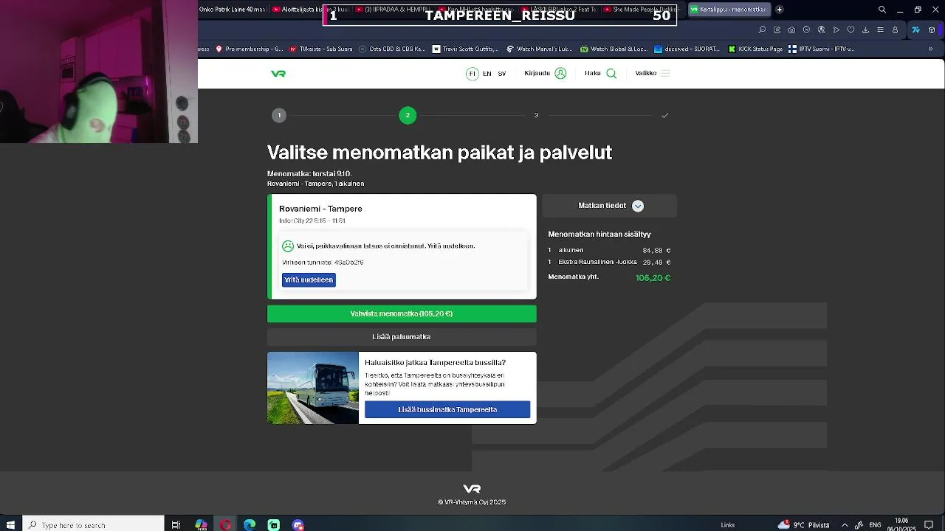
Task: Click step 3 in progress bar
Action: pos(536,116)
